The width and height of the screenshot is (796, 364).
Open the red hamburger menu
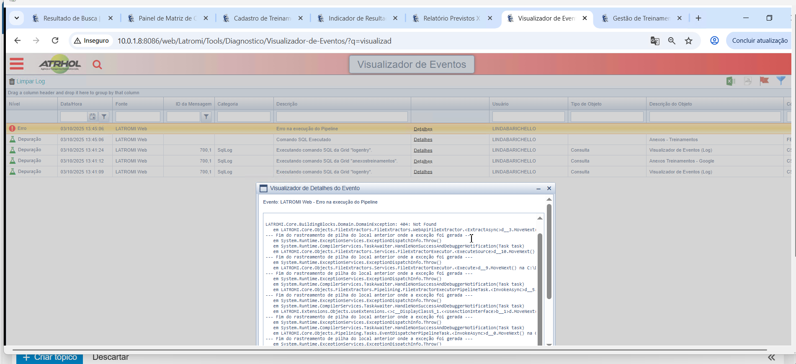click(17, 64)
